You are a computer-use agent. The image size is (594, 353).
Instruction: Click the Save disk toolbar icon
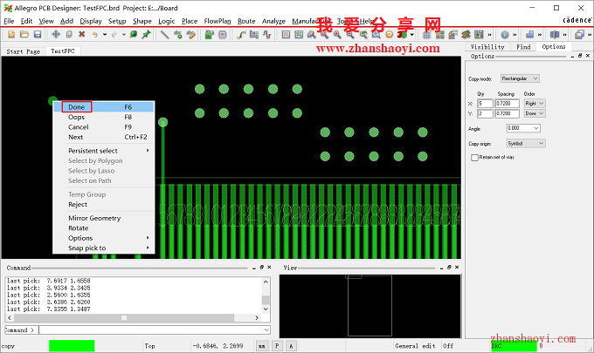[37, 34]
